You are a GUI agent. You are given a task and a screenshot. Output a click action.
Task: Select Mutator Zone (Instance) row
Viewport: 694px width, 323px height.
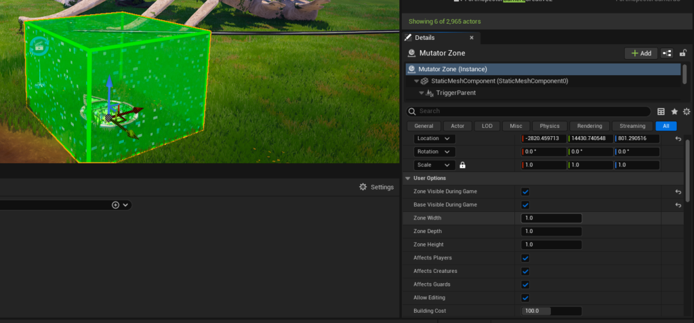pyautogui.click(x=544, y=69)
